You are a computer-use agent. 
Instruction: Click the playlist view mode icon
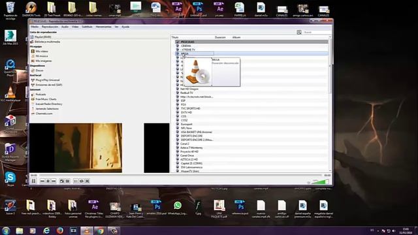pyautogui.click(x=299, y=32)
